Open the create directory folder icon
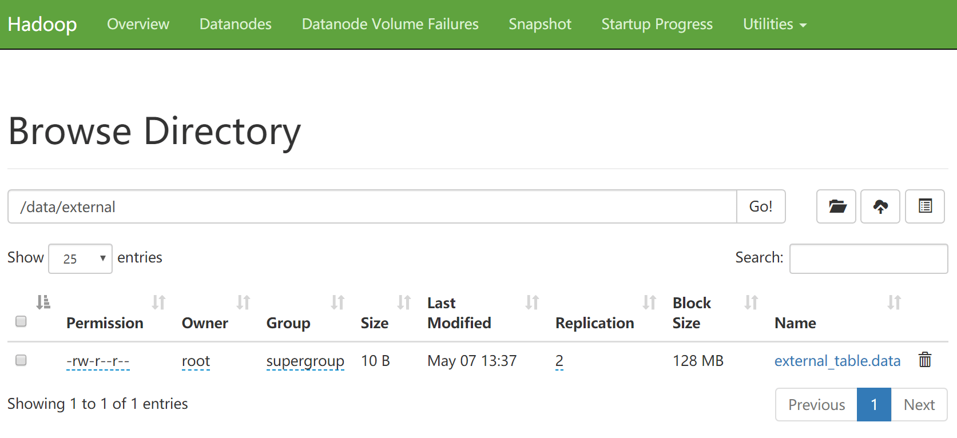Screen dimensions: 957x438 [x=836, y=206]
